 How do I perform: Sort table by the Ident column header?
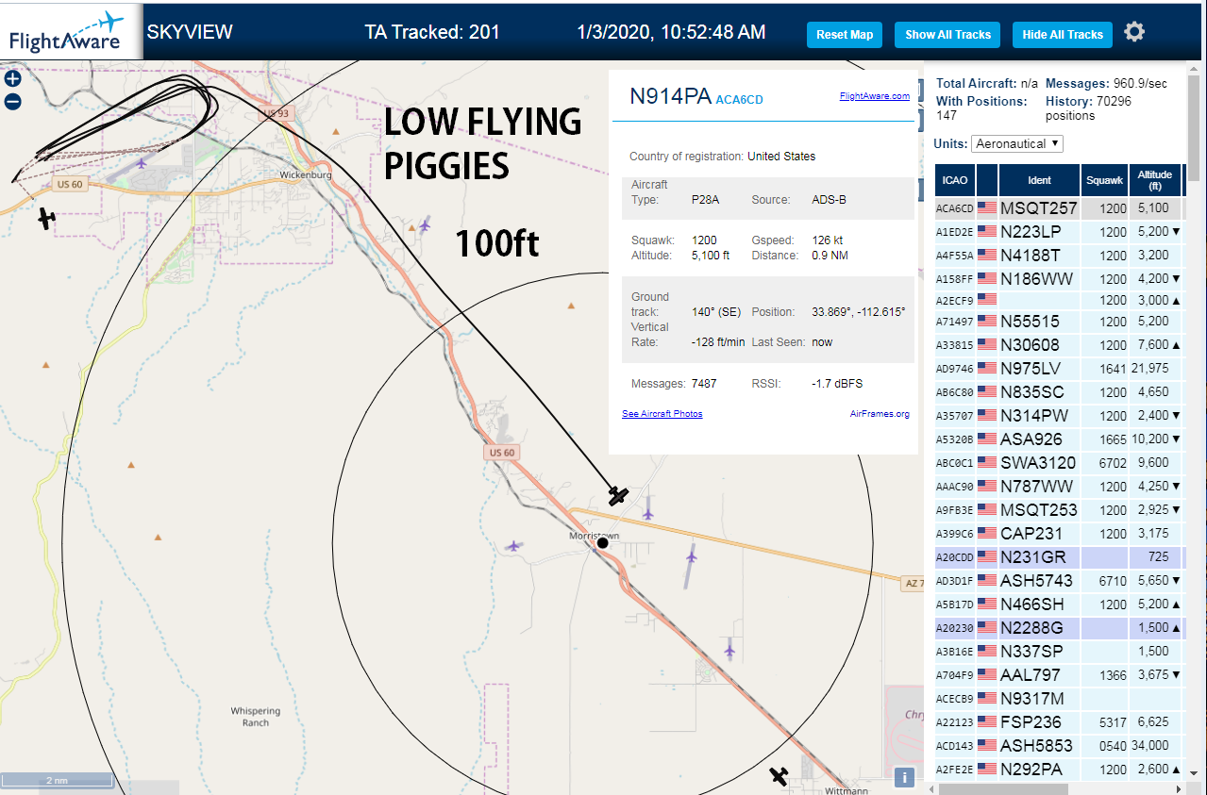point(1039,180)
